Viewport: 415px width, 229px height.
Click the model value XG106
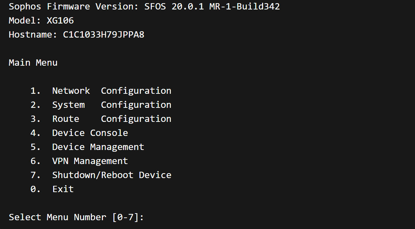[60, 20]
